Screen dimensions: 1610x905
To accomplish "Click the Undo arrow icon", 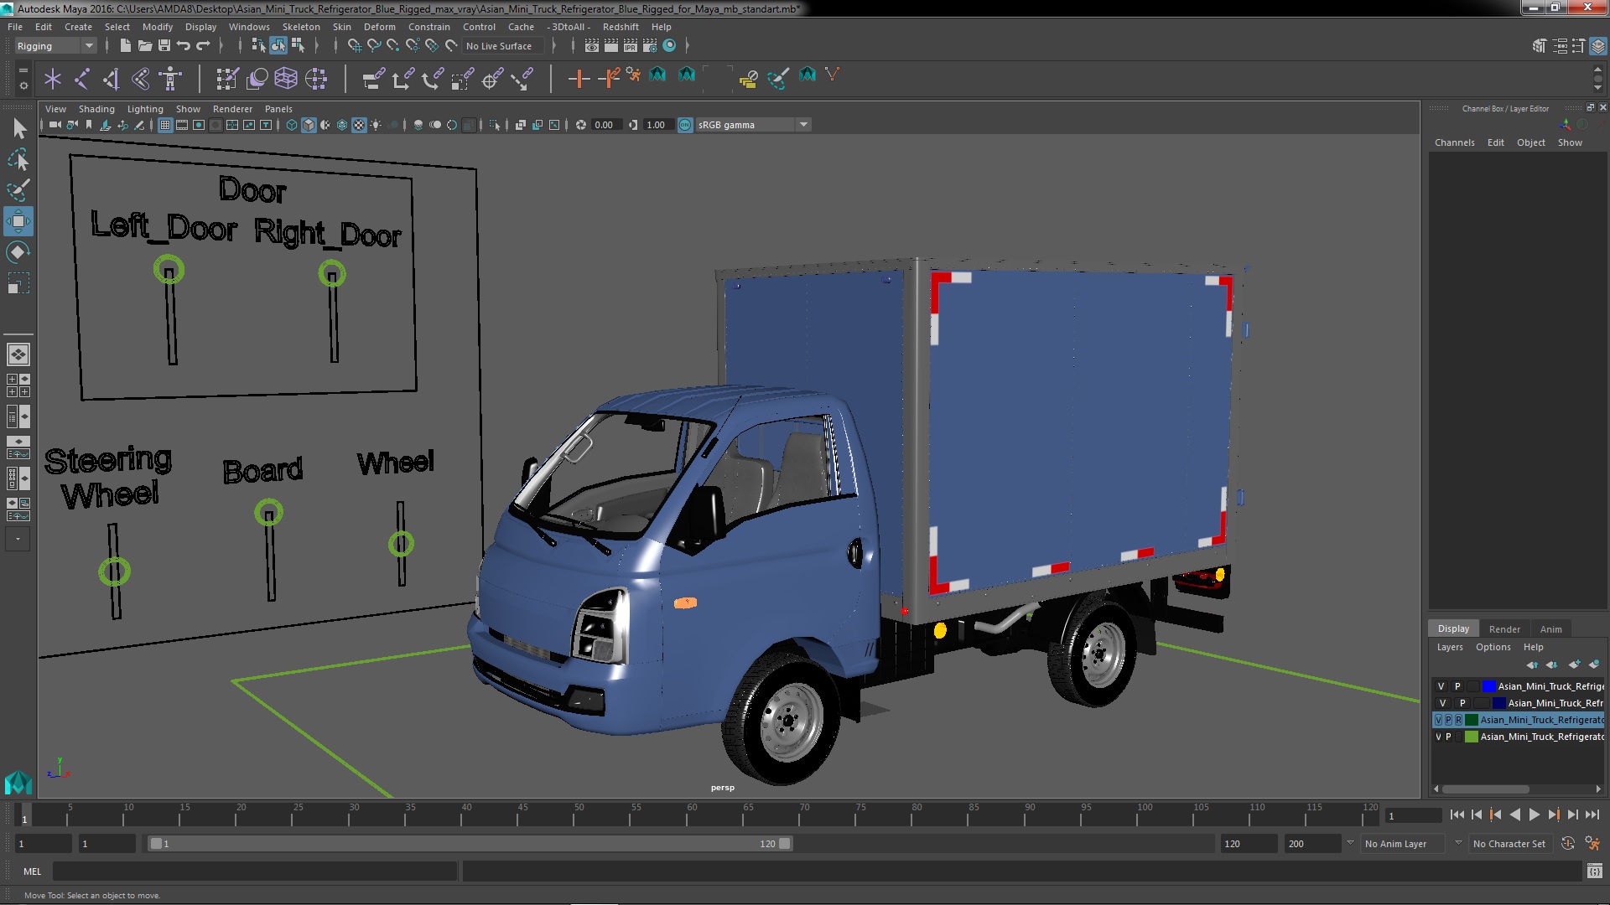I will [184, 45].
